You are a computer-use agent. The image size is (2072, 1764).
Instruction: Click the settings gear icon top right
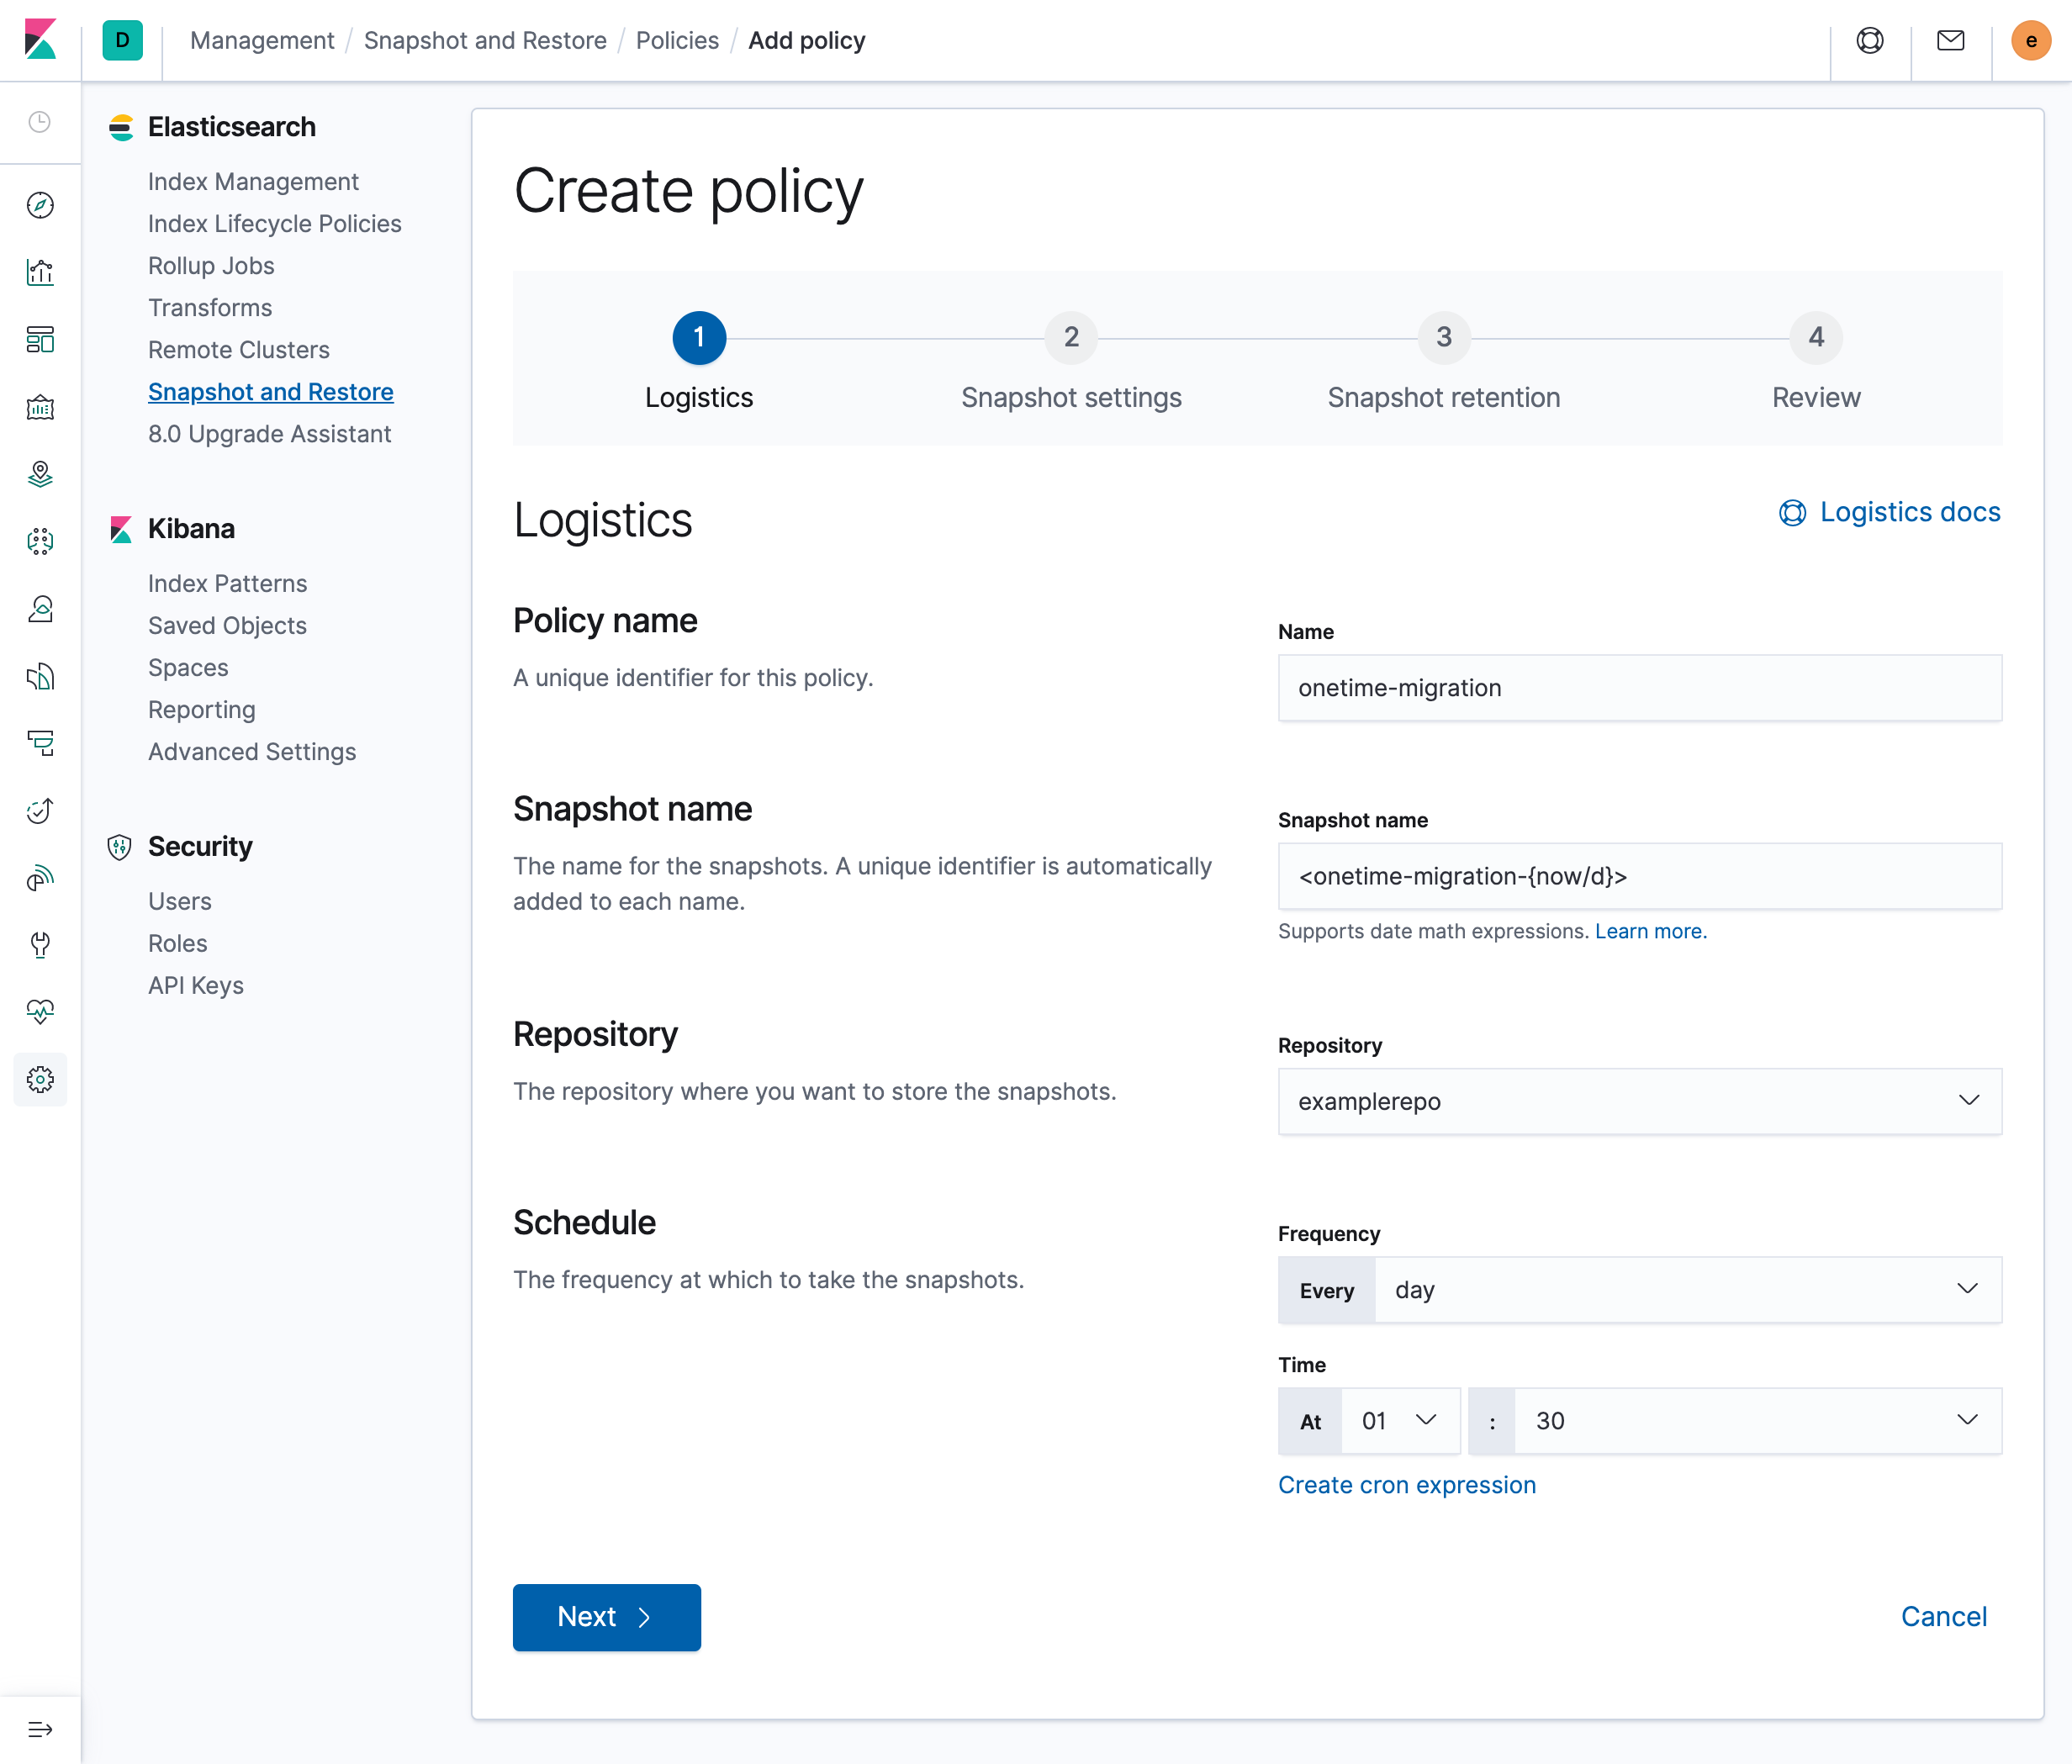coord(40,1078)
